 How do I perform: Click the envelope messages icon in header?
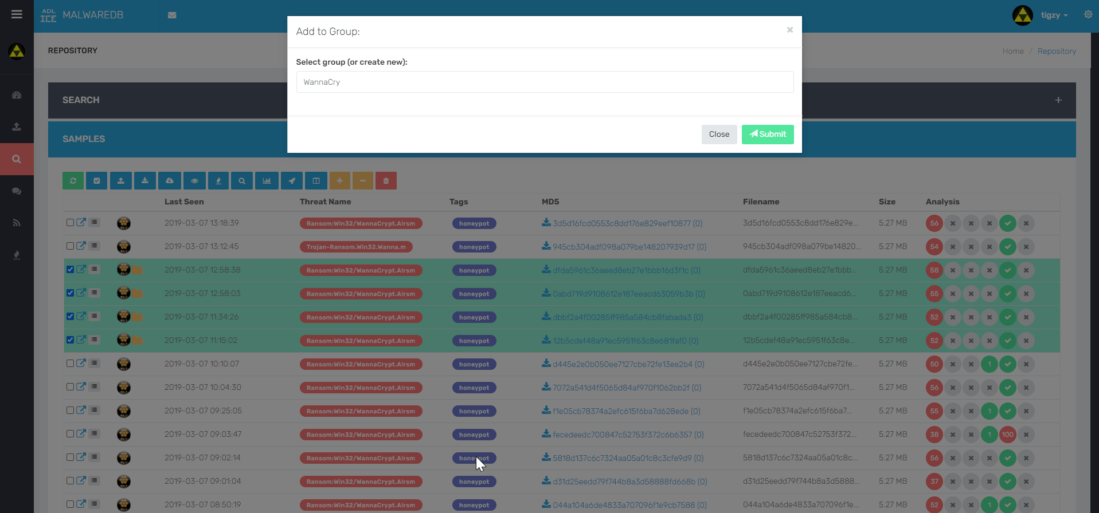coord(172,15)
